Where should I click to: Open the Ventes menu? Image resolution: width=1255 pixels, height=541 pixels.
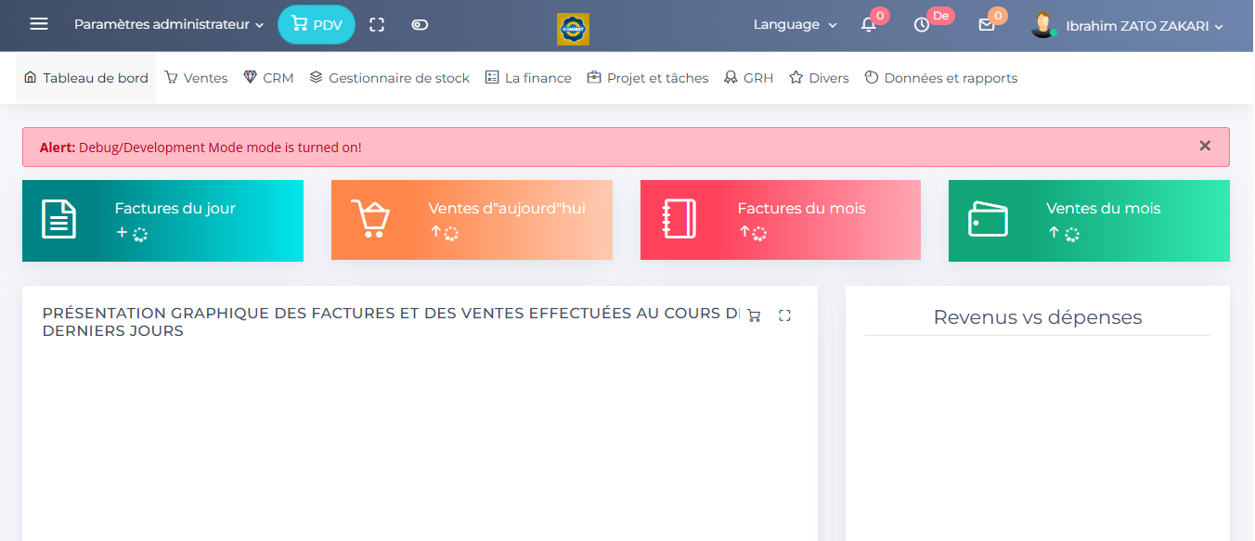pos(196,78)
